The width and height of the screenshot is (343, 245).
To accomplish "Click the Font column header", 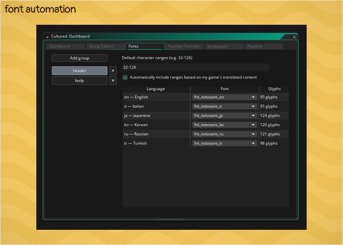I will click(x=225, y=89).
